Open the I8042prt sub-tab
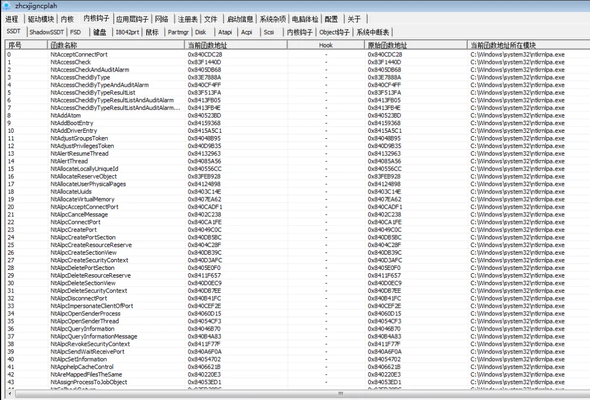This screenshot has height=400, width=590. pos(127,32)
